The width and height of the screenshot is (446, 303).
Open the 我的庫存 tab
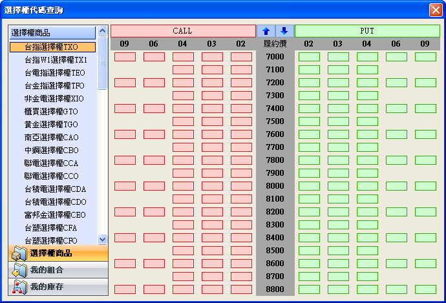pyautogui.click(x=58, y=287)
